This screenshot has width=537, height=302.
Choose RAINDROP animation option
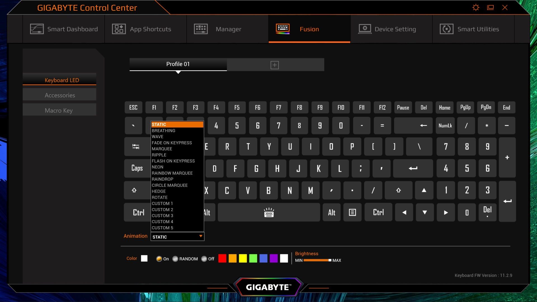click(177, 179)
